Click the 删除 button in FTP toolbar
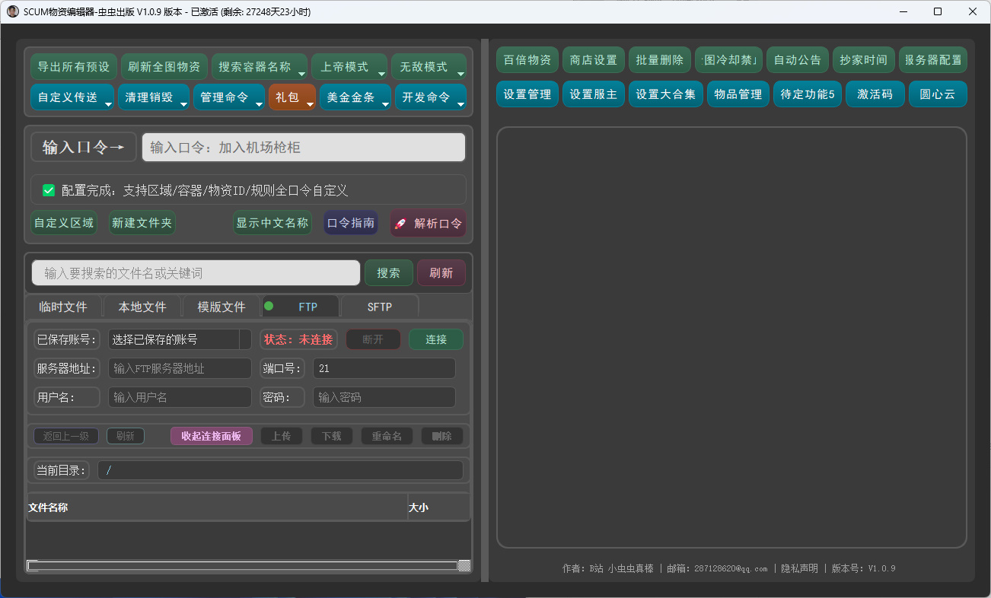The image size is (991, 598). (x=442, y=436)
